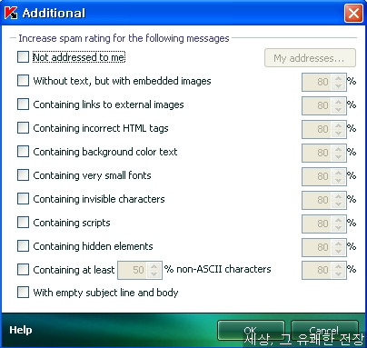Click scripts percentage value field

[x=317, y=224]
